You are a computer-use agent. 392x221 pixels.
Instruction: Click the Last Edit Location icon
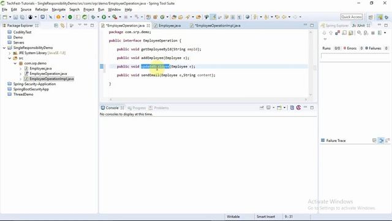pos(277,17)
